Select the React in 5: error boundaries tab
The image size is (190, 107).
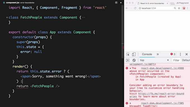tap(152, 3)
